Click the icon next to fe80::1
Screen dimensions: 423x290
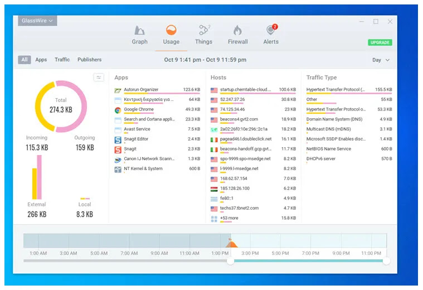[214, 199]
